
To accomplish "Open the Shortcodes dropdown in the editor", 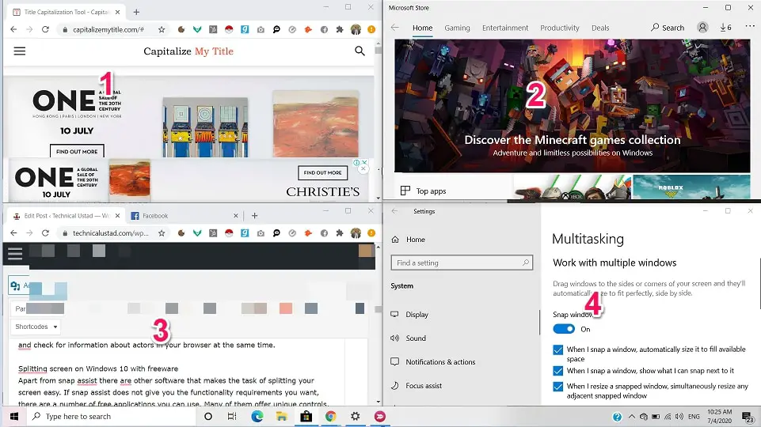I will [36, 327].
